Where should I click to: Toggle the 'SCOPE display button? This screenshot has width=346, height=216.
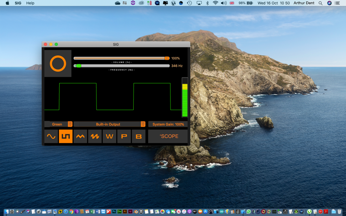tap(168, 137)
